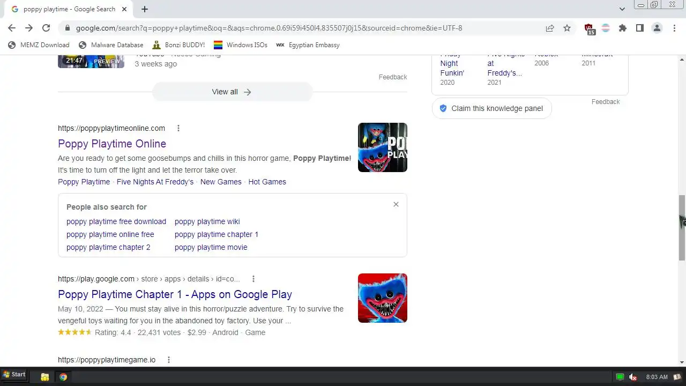Click Feedback under the knowledge panel

606,102
